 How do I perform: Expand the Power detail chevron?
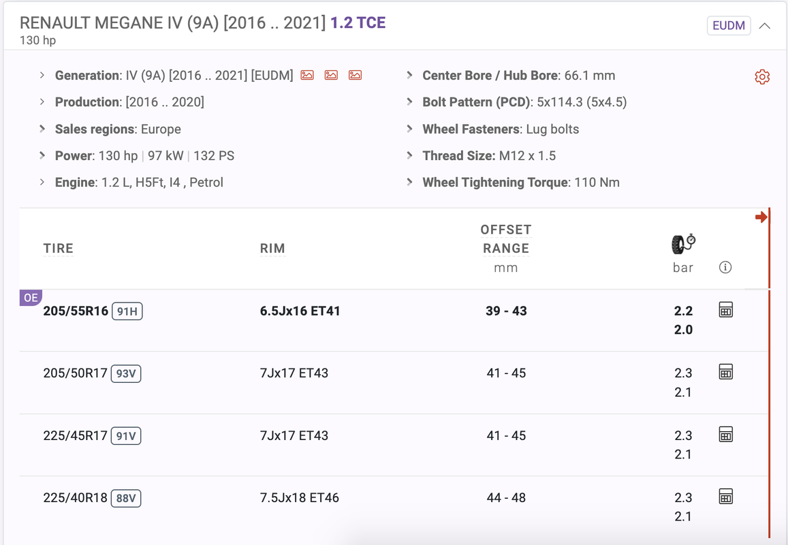click(42, 155)
